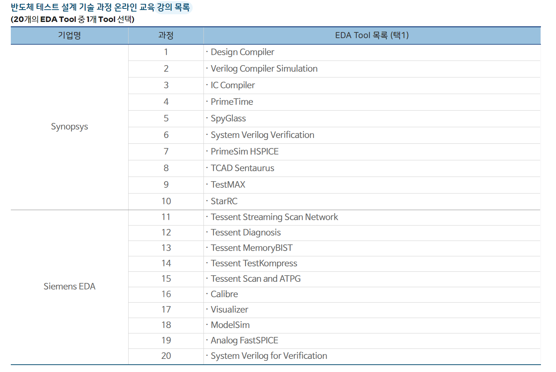Select the 'Siemens EDA' company cell

point(69,286)
